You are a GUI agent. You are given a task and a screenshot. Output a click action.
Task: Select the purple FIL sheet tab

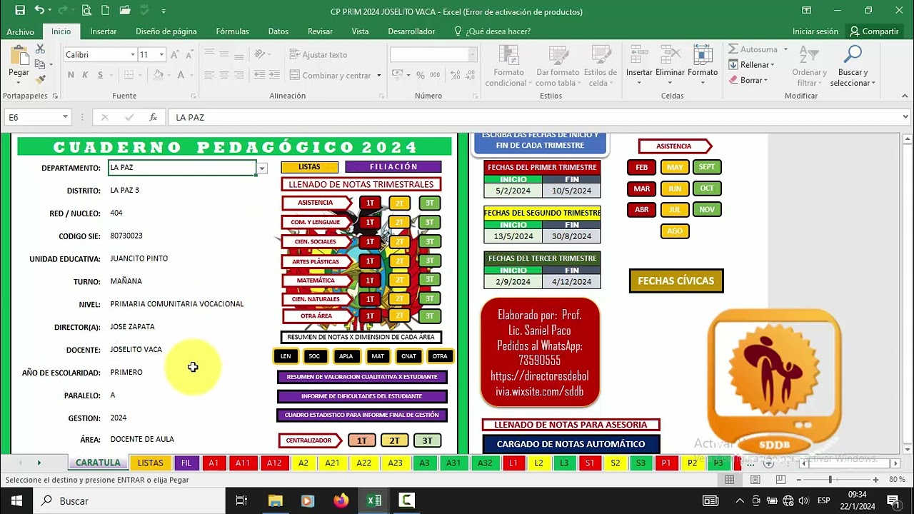coord(186,463)
